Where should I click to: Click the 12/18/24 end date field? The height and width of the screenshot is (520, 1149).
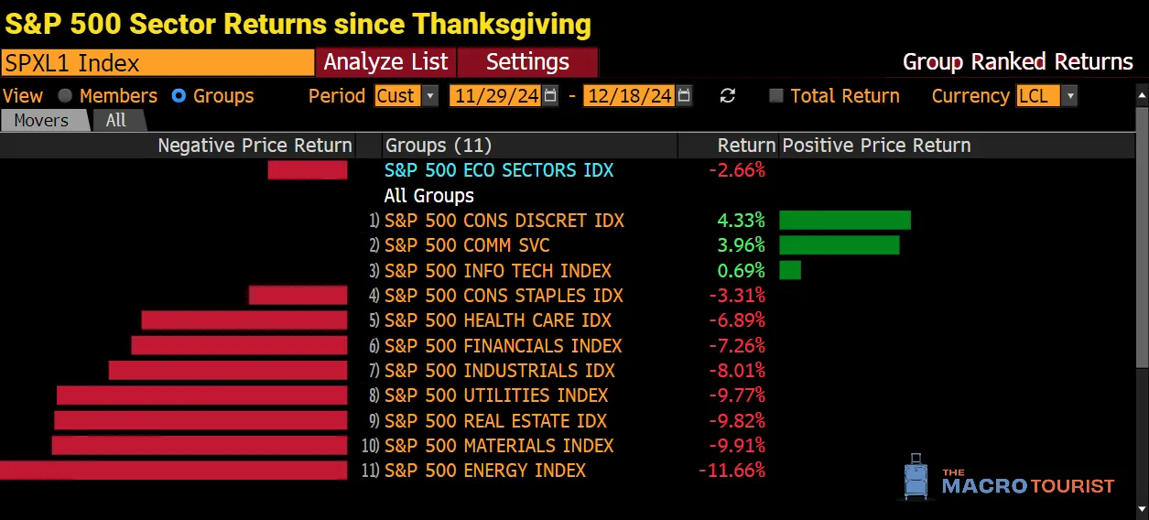(629, 96)
